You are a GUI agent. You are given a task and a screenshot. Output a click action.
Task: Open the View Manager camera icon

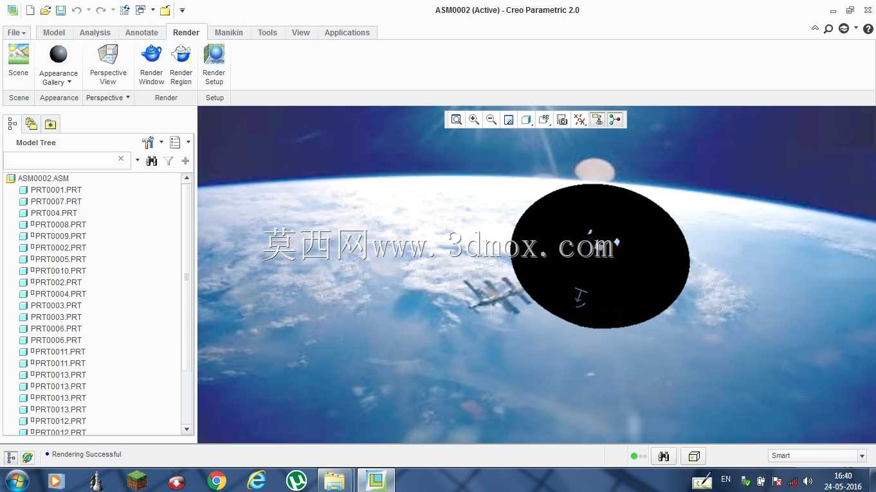pos(562,119)
